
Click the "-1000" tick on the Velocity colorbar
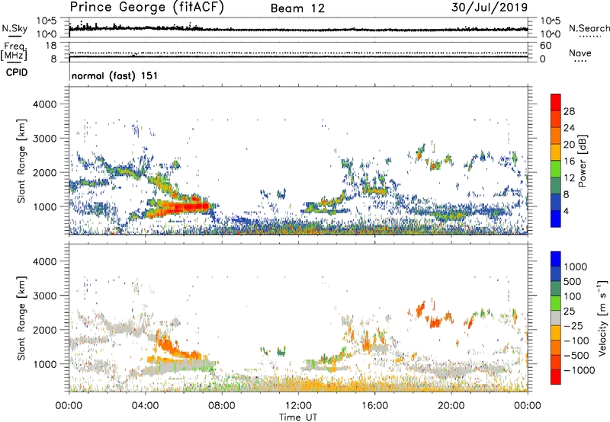(x=579, y=370)
